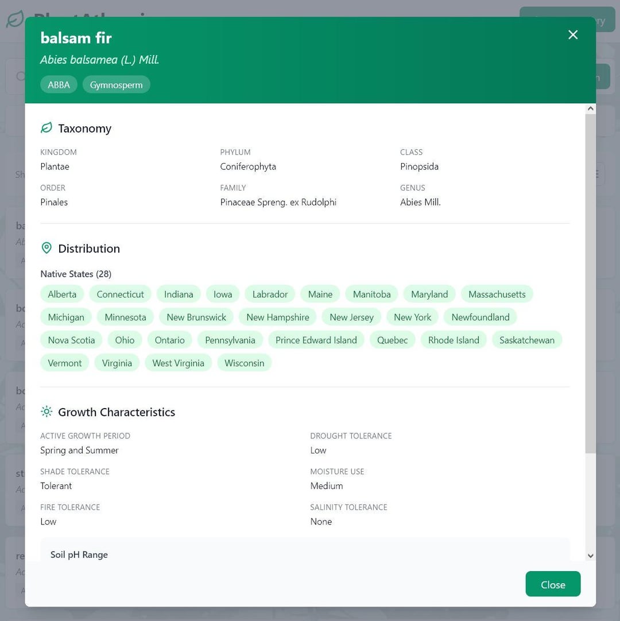The image size is (620, 621).
Task: Select the Indiana state chip
Action: tap(179, 294)
